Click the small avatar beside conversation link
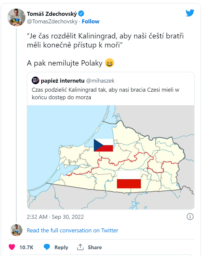The width and height of the screenshot is (206, 256). click(17, 230)
